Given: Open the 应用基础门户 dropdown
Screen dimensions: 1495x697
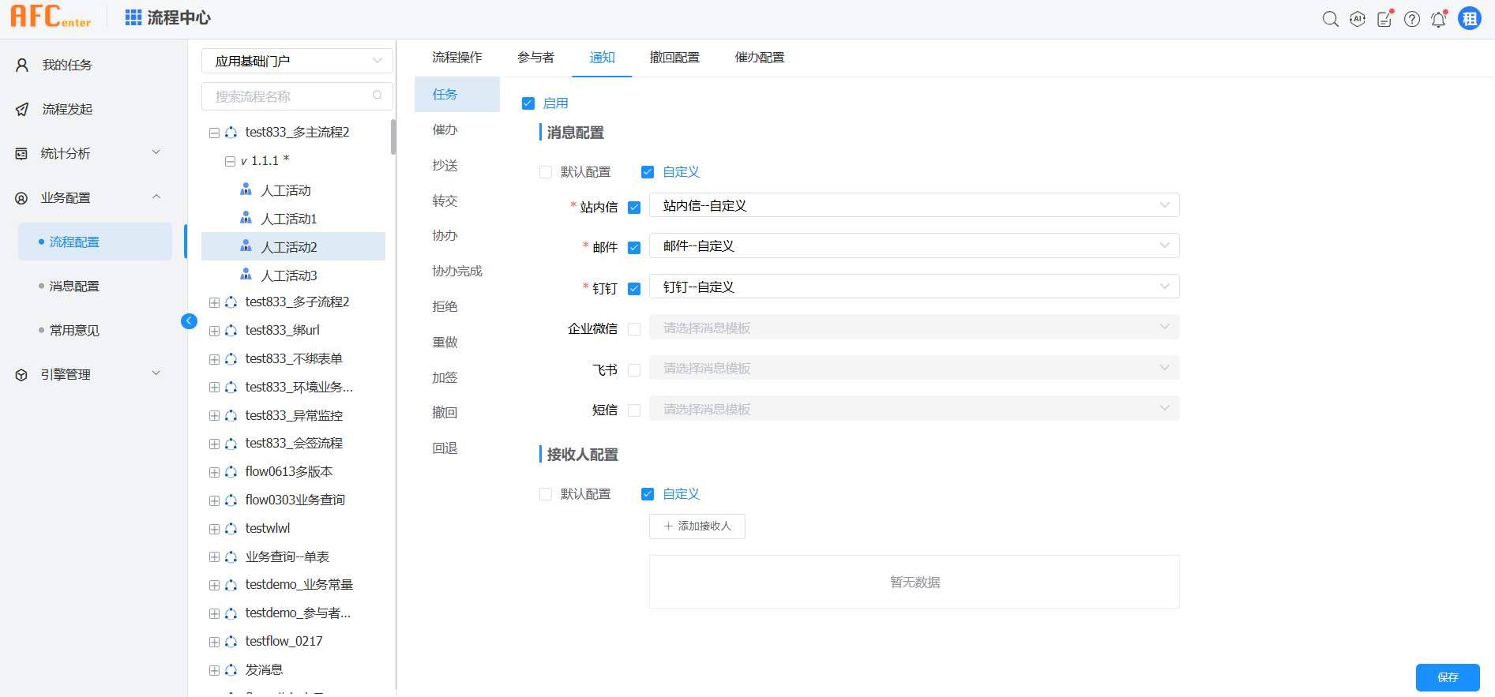Looking at the screenshot, I should (298, 61).
